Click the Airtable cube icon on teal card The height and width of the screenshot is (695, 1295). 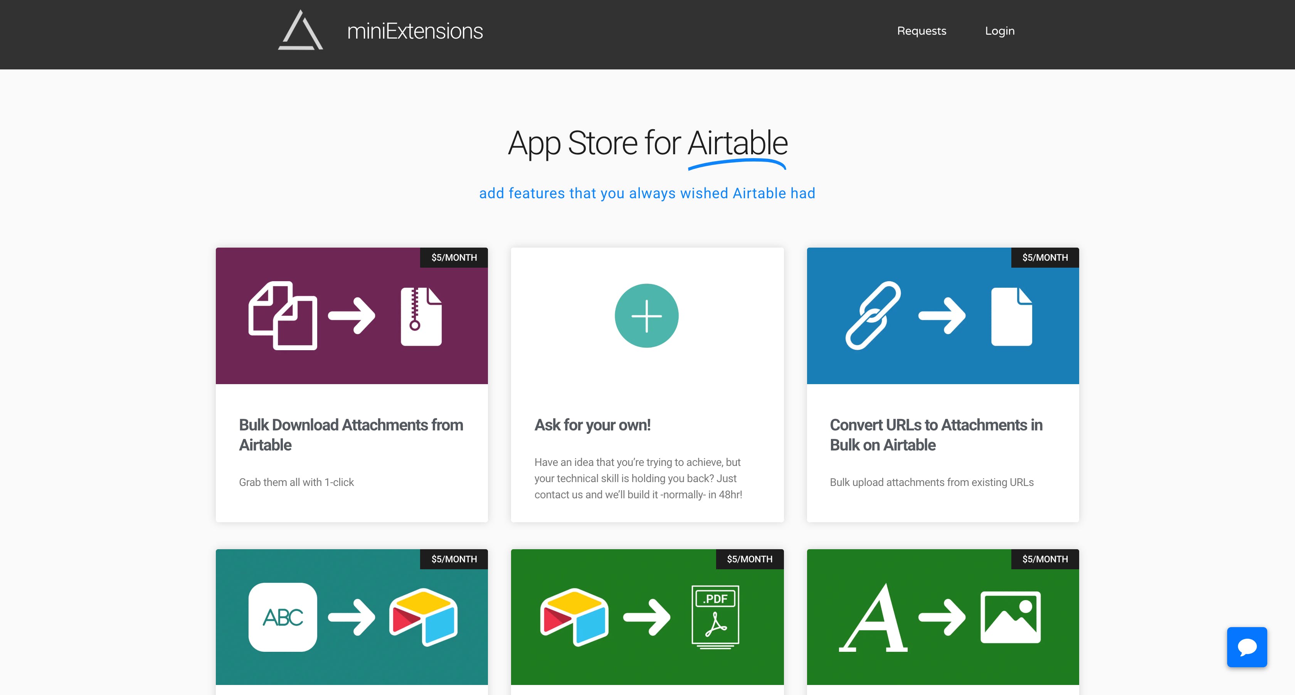click(x=423, y=617)
